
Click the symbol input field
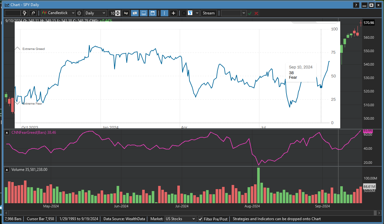pos(13,13)
